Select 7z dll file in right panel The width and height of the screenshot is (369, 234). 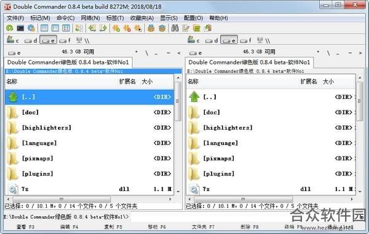[x=271, y=189]
